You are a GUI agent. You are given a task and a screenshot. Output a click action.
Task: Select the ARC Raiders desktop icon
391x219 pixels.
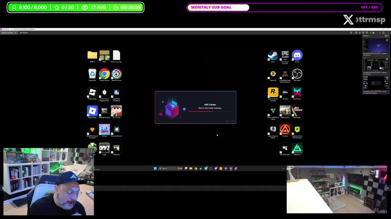tap(297, 112)
